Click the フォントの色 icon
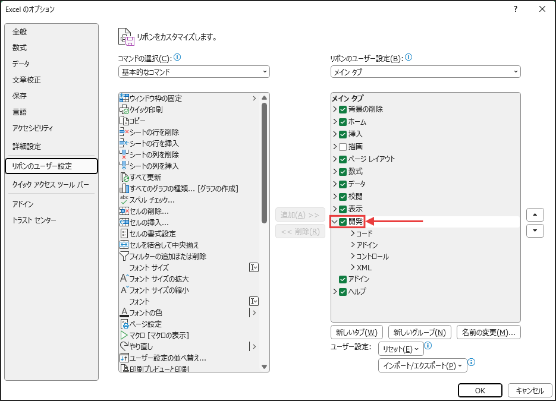Image resolution: width=556 pixels, height=401 pixels. pos(124,312)
